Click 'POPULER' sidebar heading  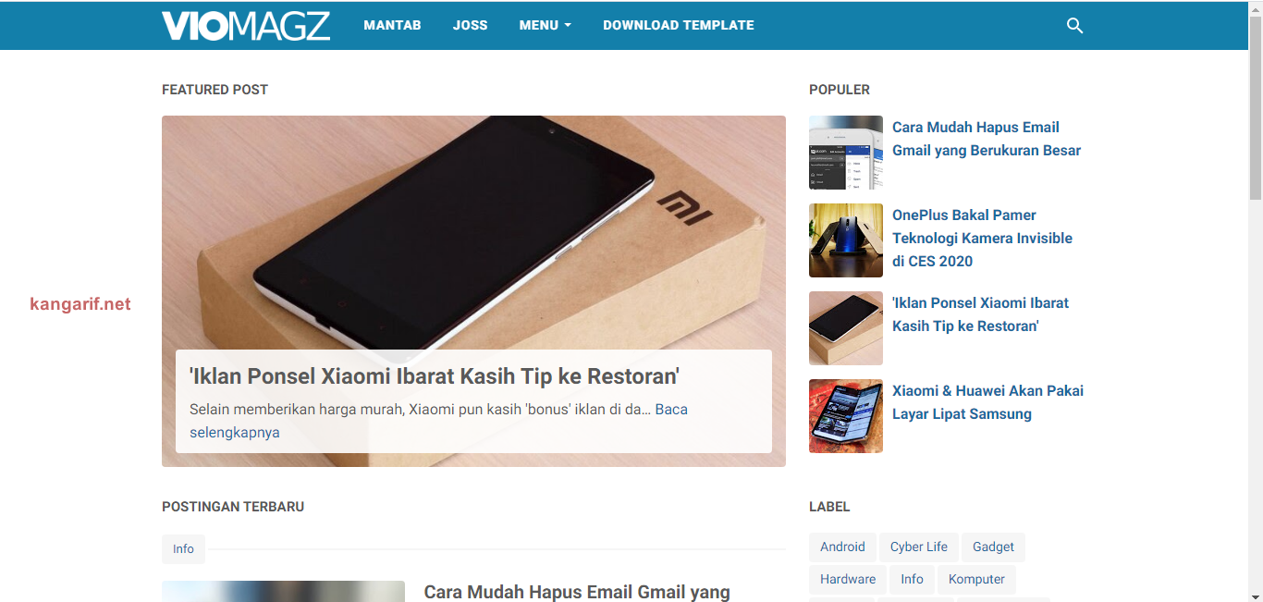pyautogui.click(x=840, y=90)
